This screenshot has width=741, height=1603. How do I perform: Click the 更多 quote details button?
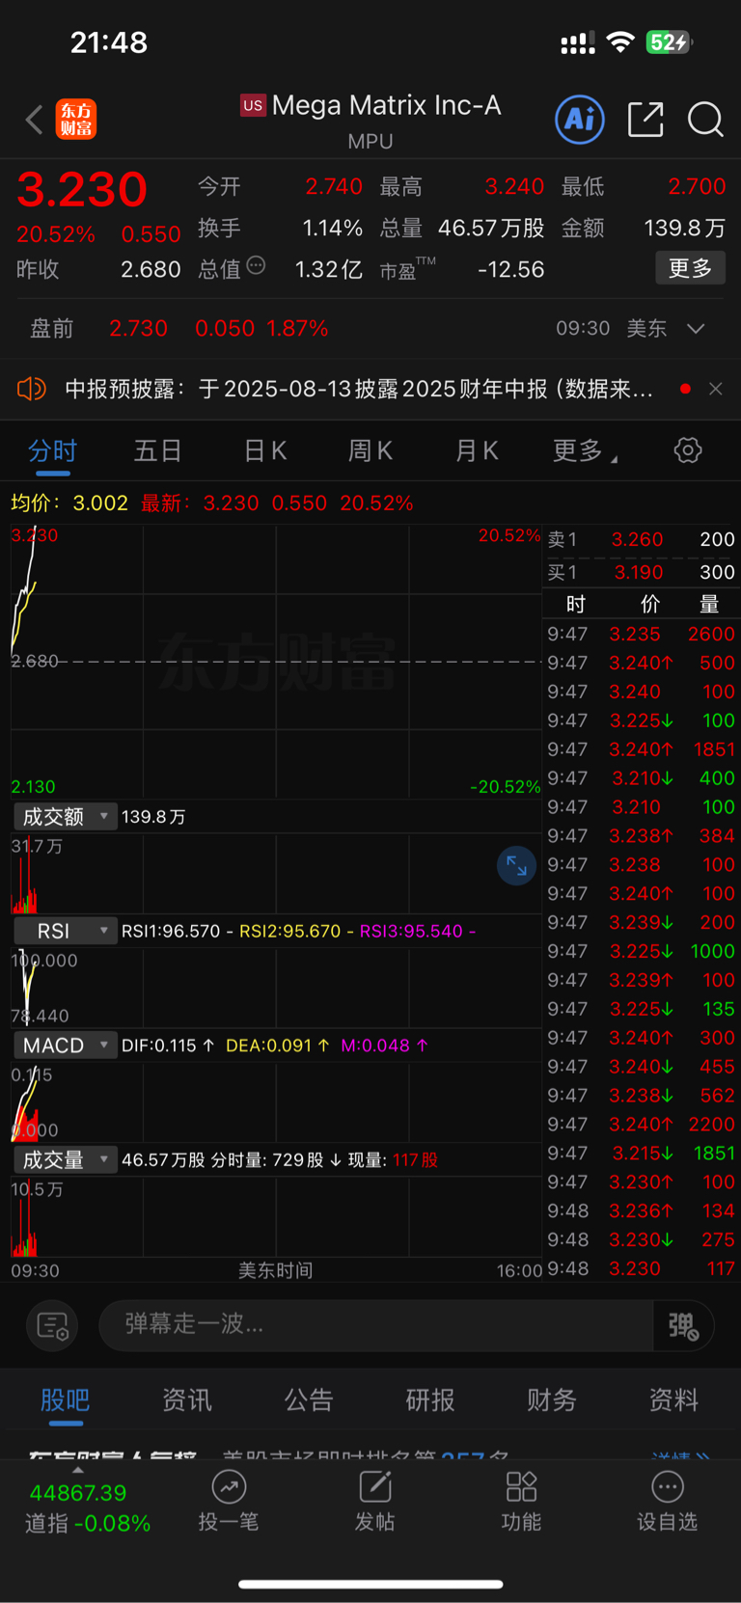coord(690,268)
